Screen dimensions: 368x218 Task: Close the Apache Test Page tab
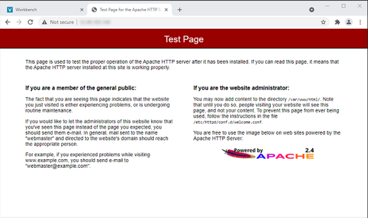pos(166,10)
